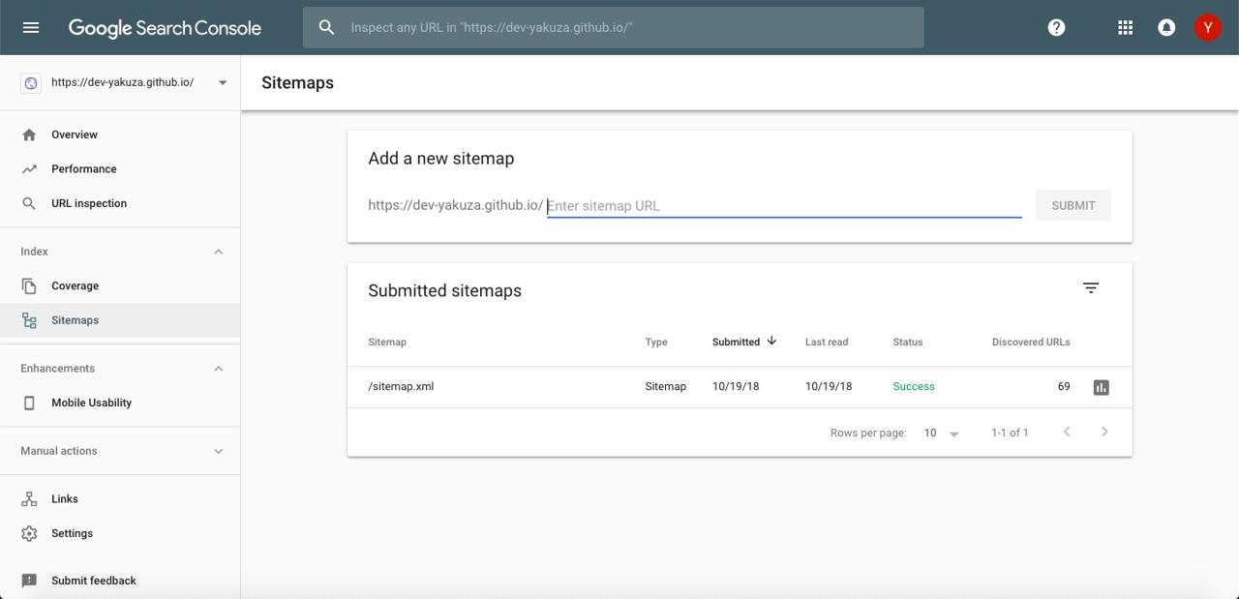
Task: Expand the Manual actions section
Action: 218,451
